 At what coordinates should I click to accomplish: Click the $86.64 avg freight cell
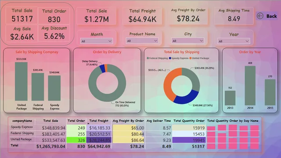[x=128, y=140]
